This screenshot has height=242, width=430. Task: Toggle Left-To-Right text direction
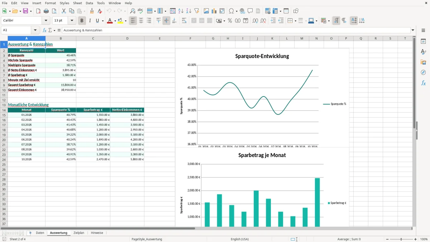(x=336, y=21)
